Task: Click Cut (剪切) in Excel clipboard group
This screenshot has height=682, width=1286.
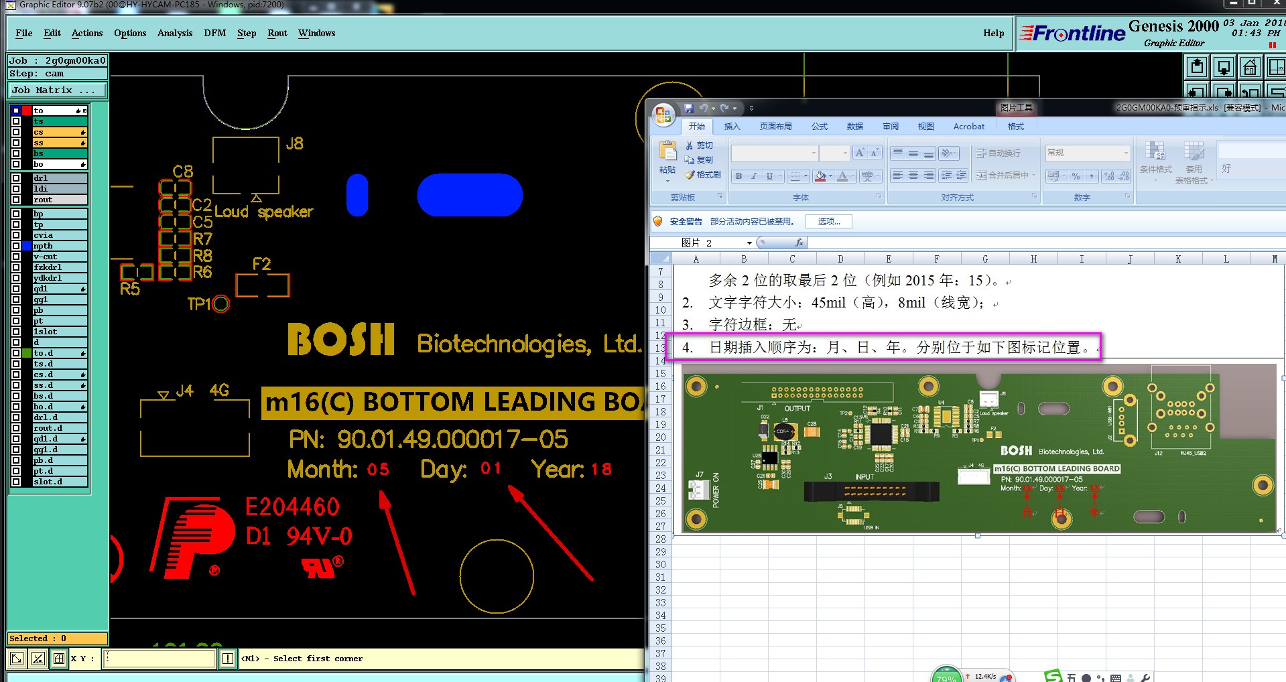Action: pos(699,145)
